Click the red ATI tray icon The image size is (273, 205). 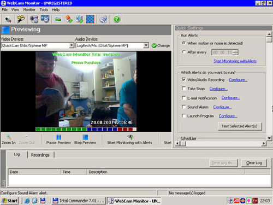coord(236,201)
